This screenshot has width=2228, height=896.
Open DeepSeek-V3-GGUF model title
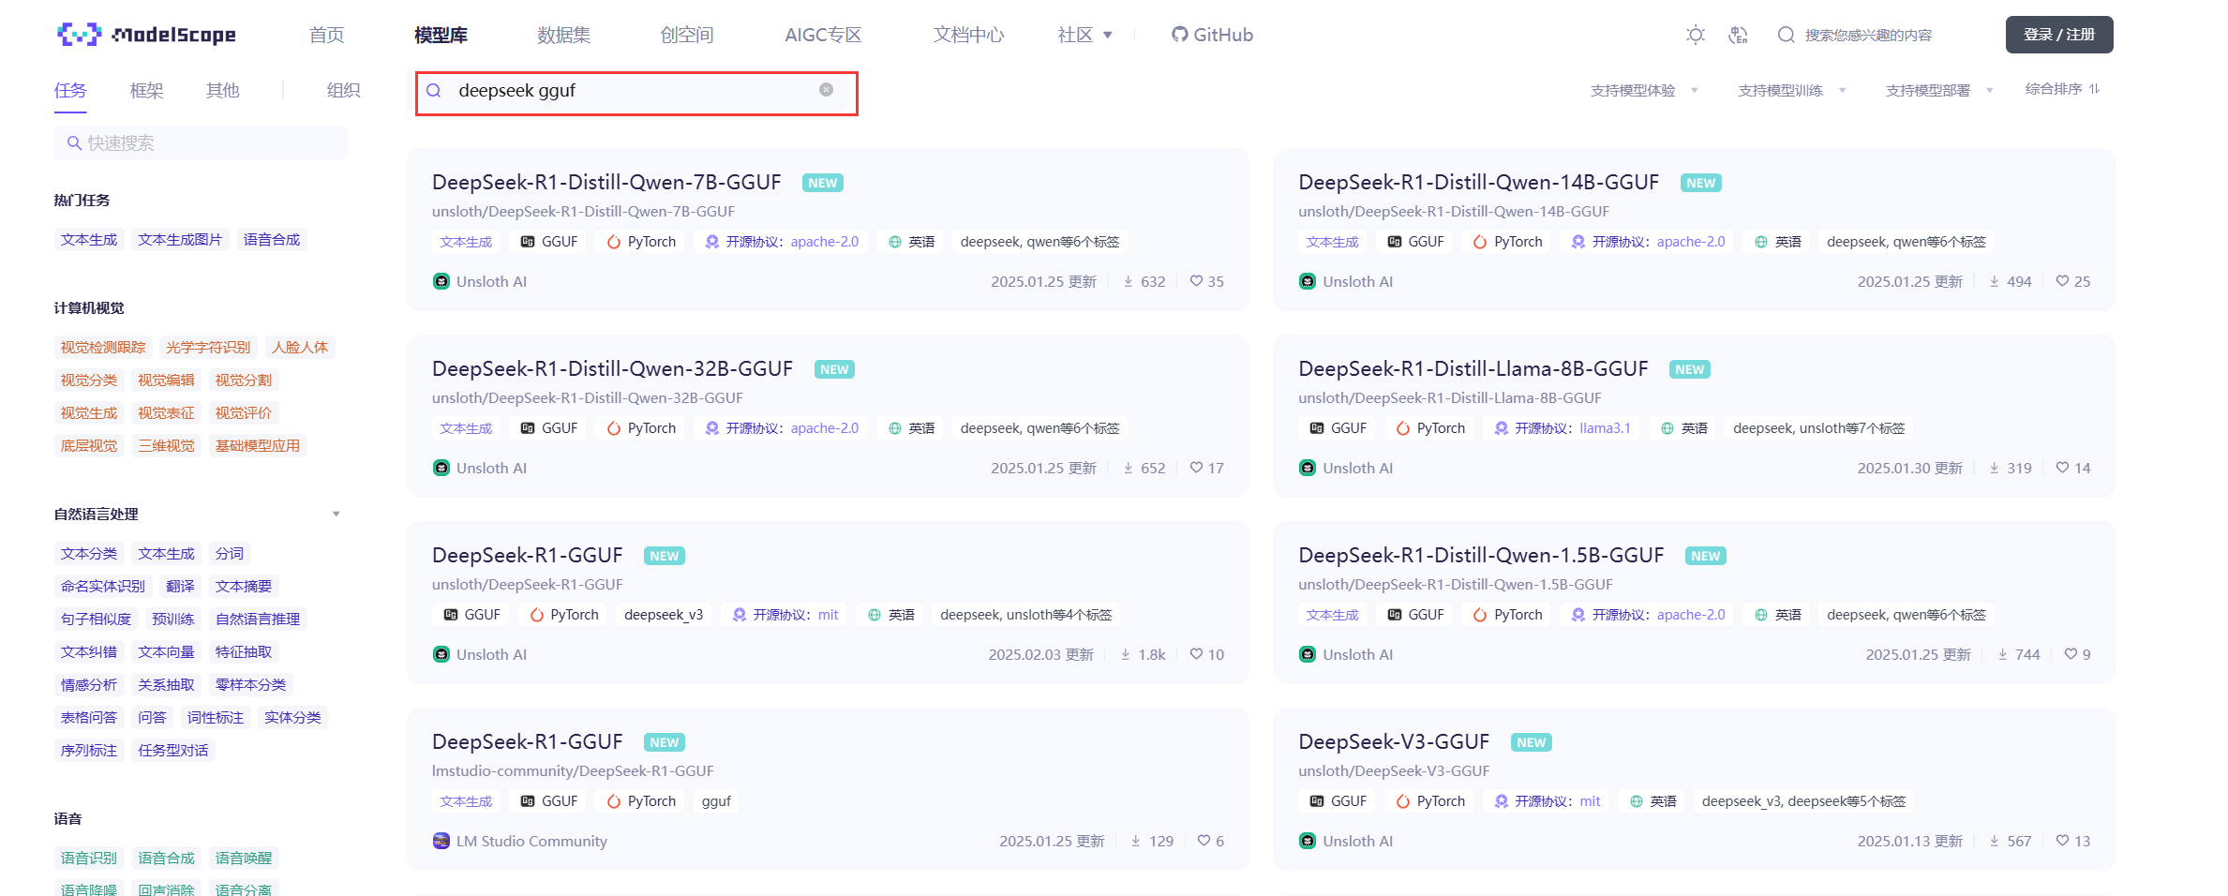(x=1394, y=741)
